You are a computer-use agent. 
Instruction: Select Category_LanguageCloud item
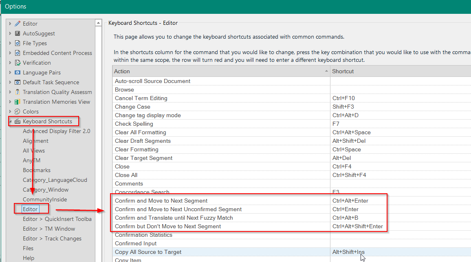[55, 180]
